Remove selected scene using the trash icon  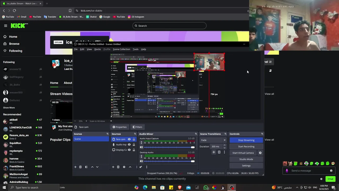pyautogui.click(x=80, y=167)
